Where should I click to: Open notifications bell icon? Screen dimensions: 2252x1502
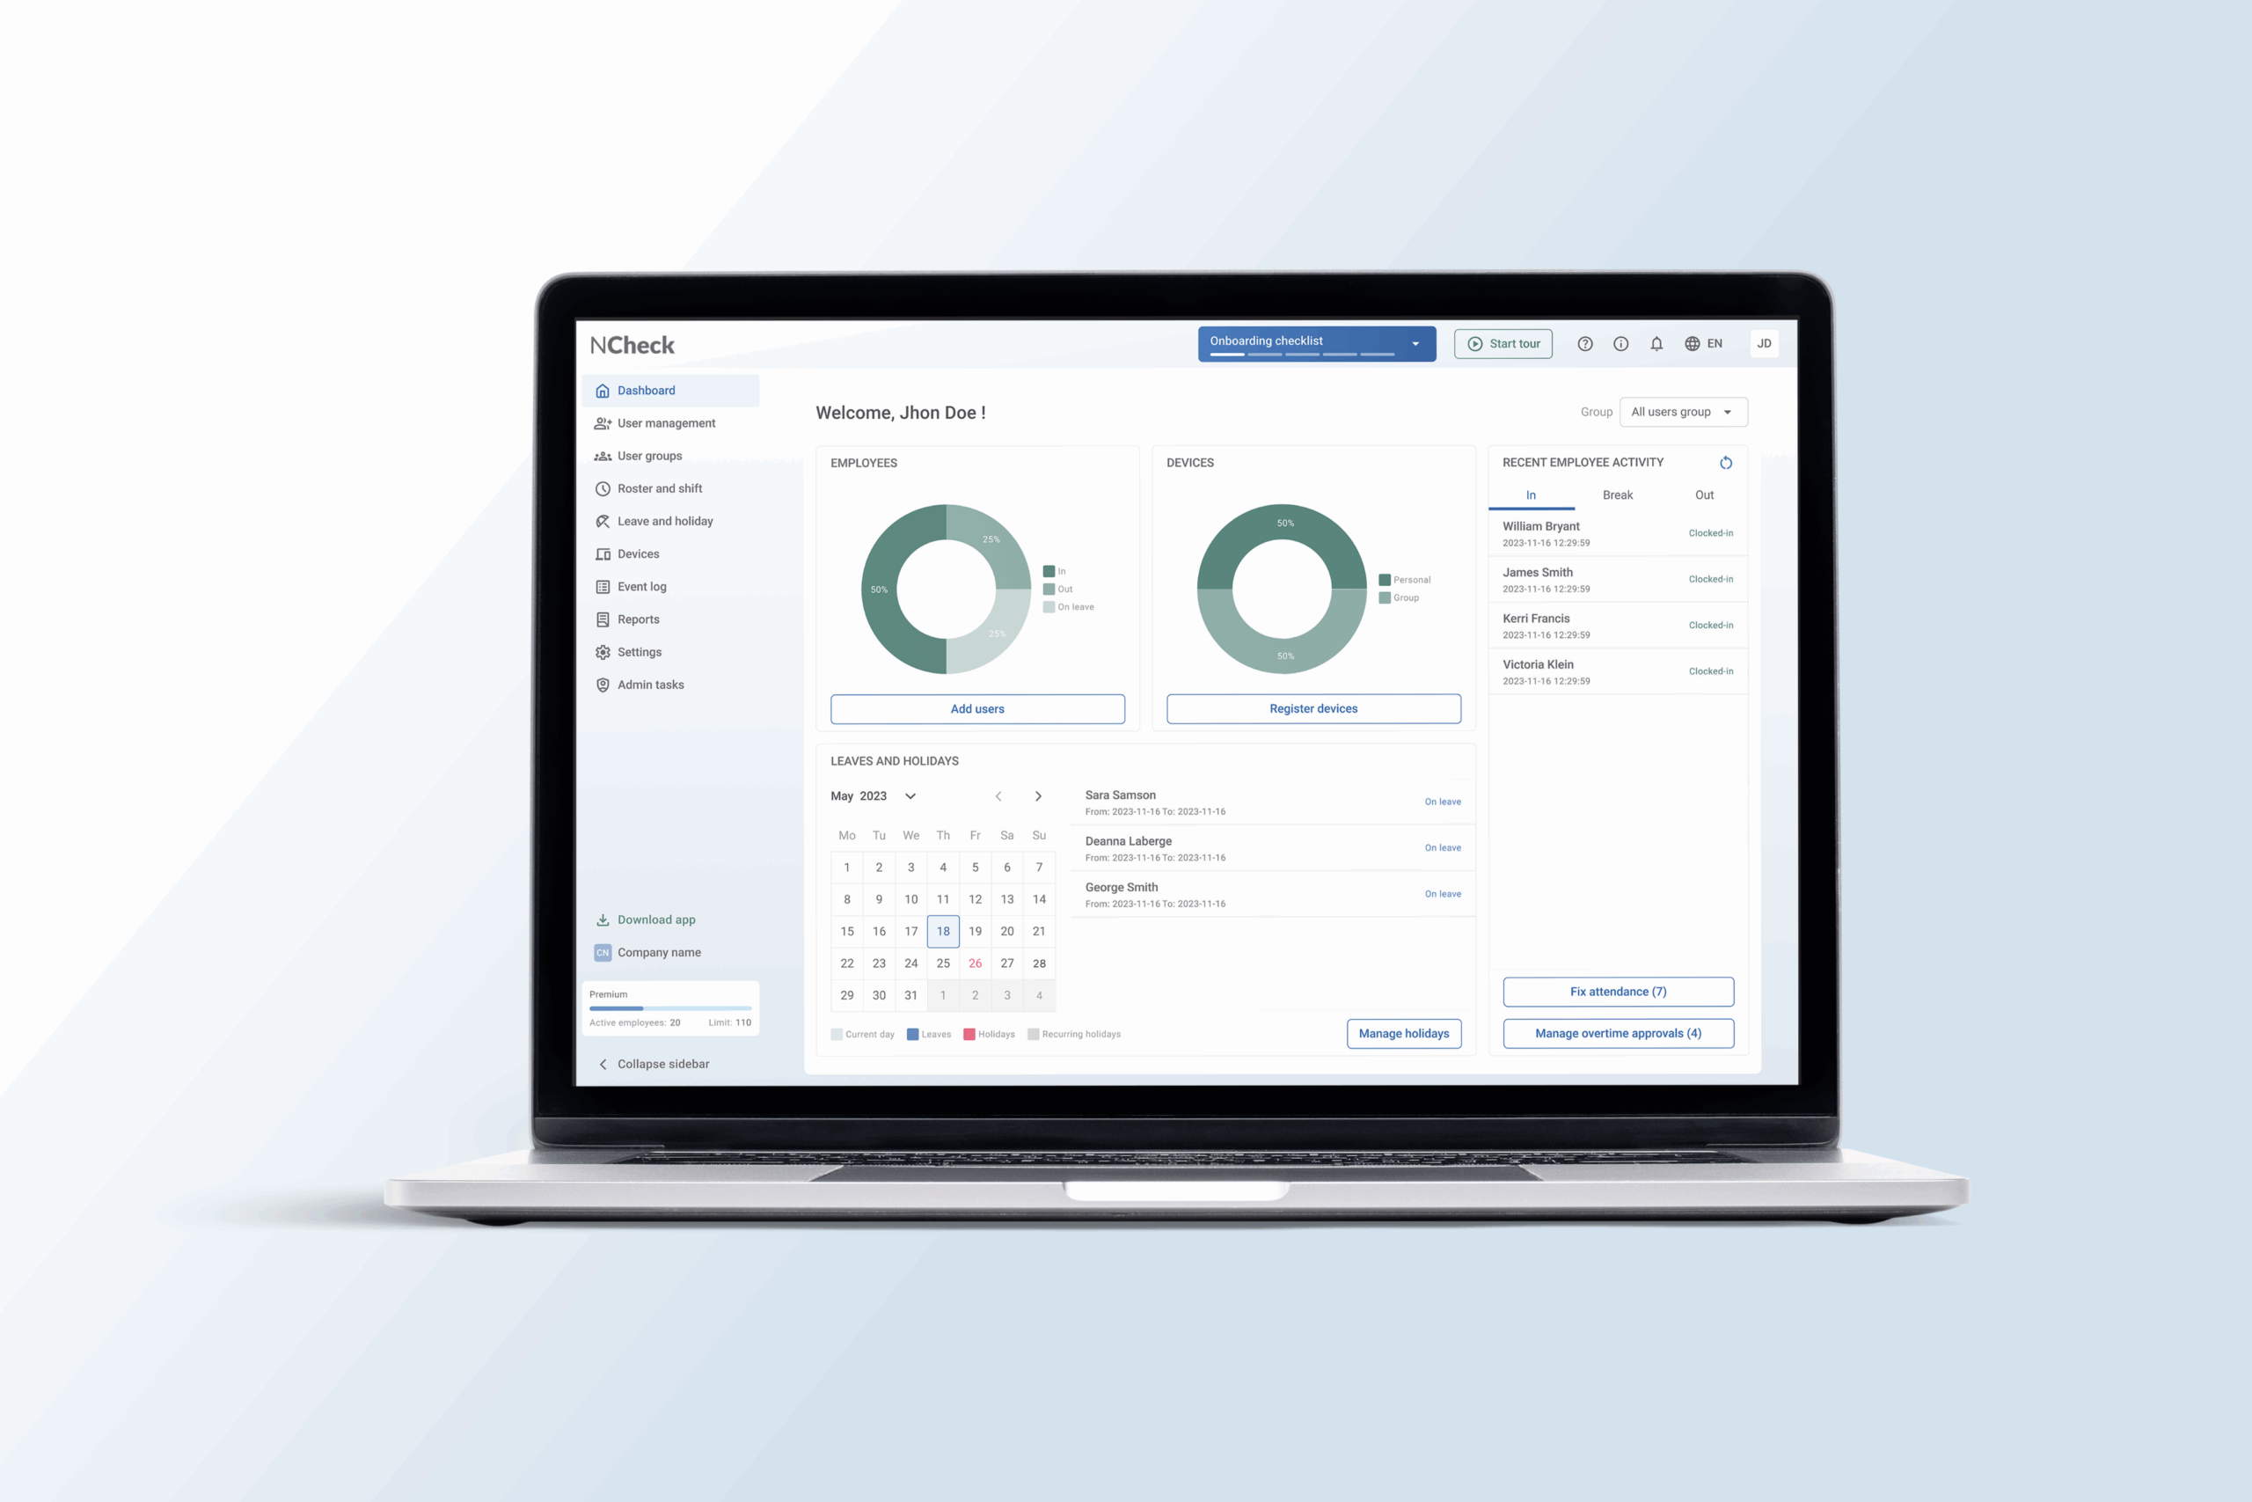coord(1656,344)
